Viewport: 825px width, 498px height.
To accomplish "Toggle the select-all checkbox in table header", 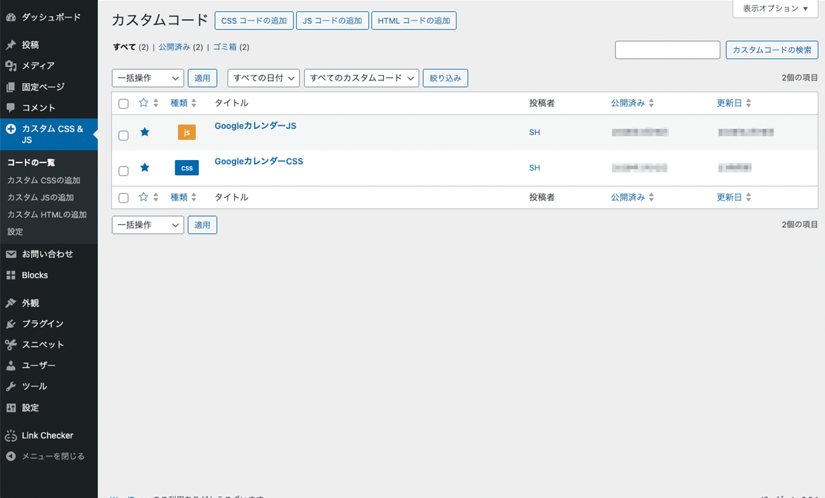I will 124,104.
